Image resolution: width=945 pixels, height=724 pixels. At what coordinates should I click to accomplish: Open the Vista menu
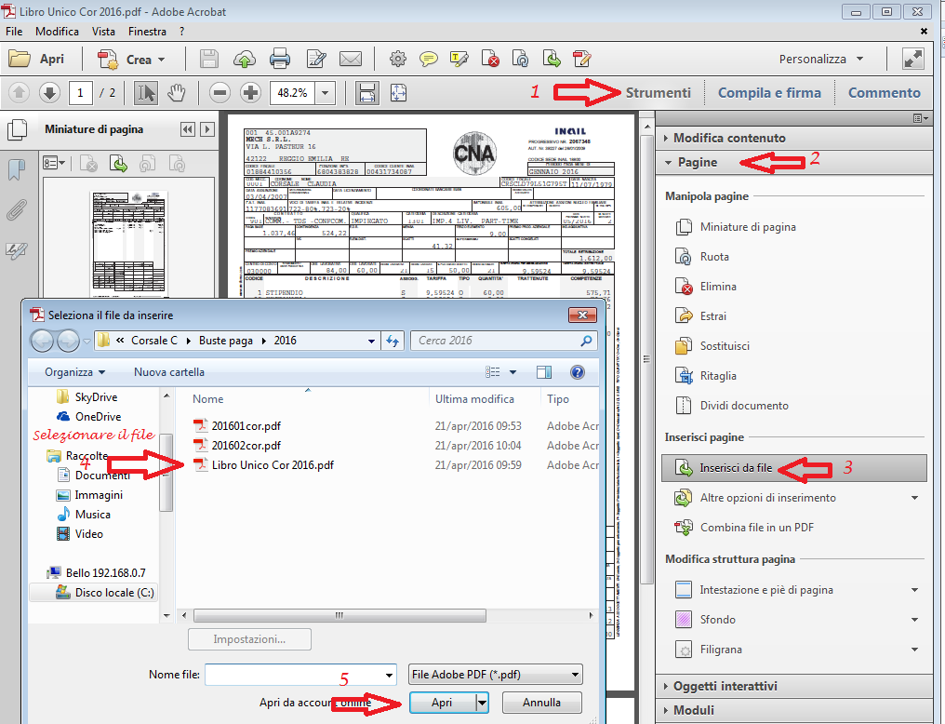104,32
